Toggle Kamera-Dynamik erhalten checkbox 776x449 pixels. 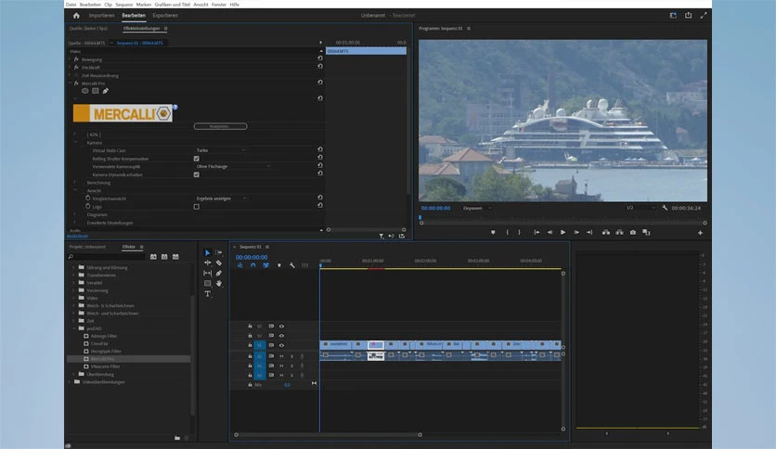[x=197, y=174]
